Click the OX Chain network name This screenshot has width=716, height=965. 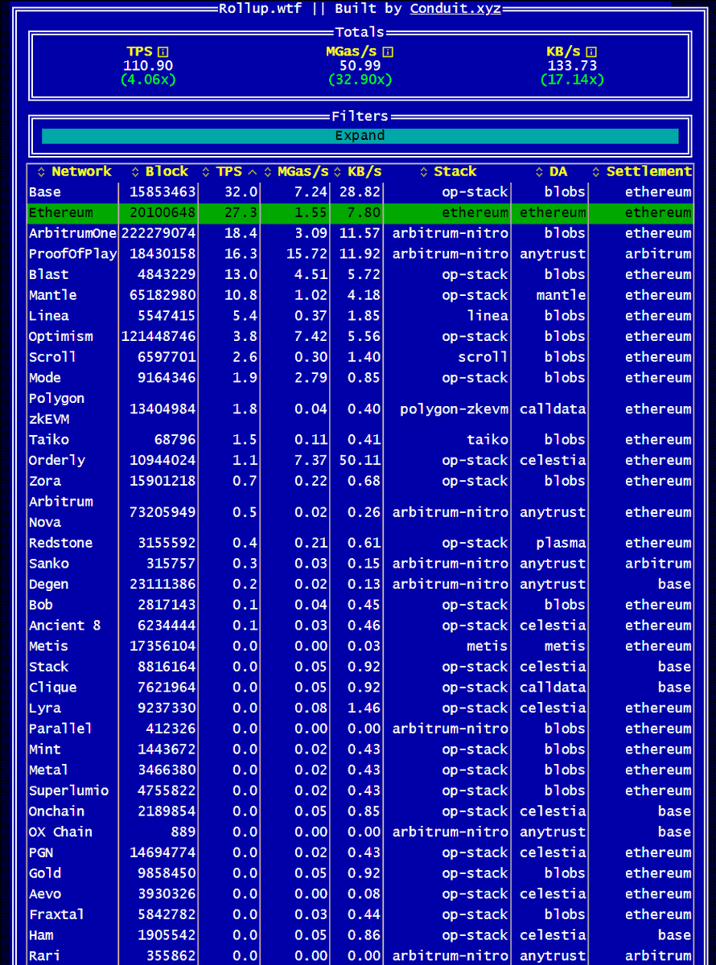[x=60, y=832]
